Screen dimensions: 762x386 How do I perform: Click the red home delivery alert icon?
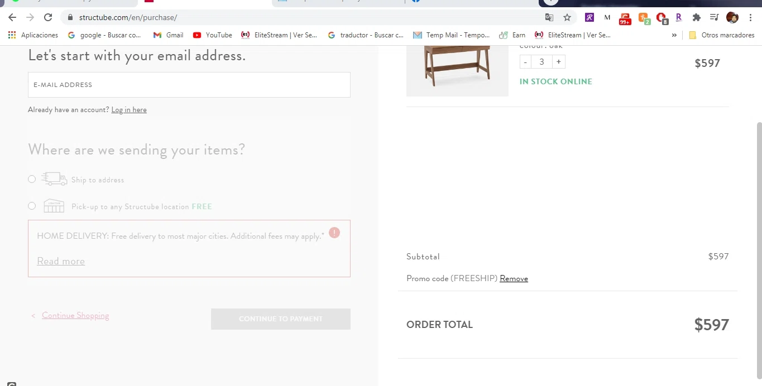tap(334, 233)
